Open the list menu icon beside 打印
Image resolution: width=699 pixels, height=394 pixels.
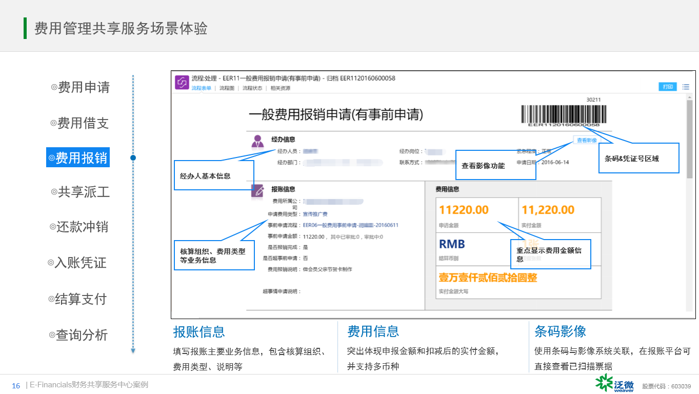686,87
